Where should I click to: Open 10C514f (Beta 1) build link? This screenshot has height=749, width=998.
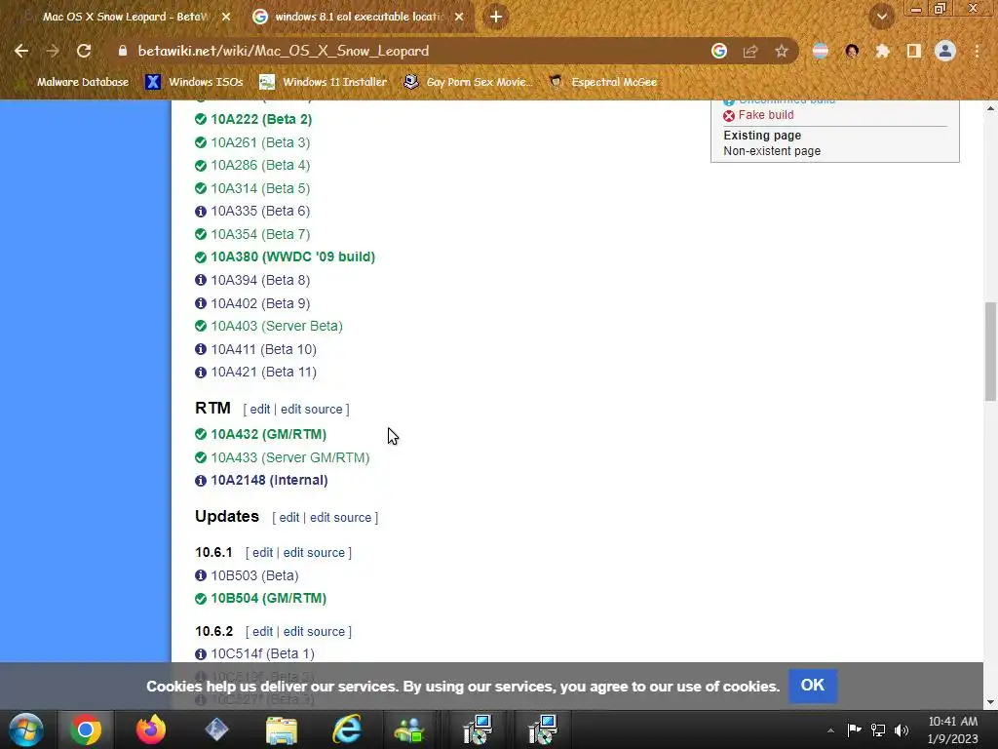263,653
